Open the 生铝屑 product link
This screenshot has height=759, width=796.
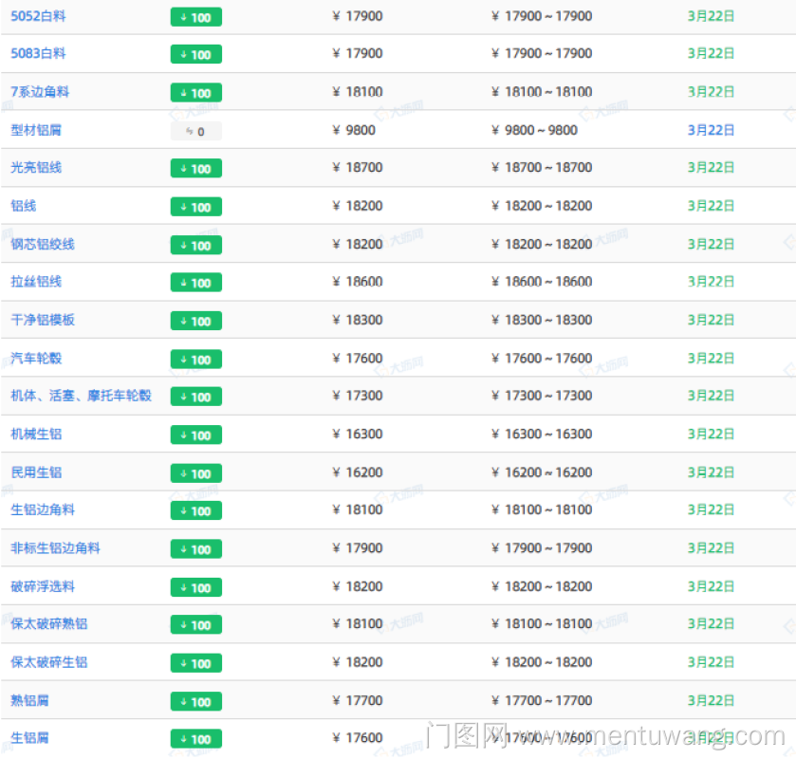pos(29,738)
